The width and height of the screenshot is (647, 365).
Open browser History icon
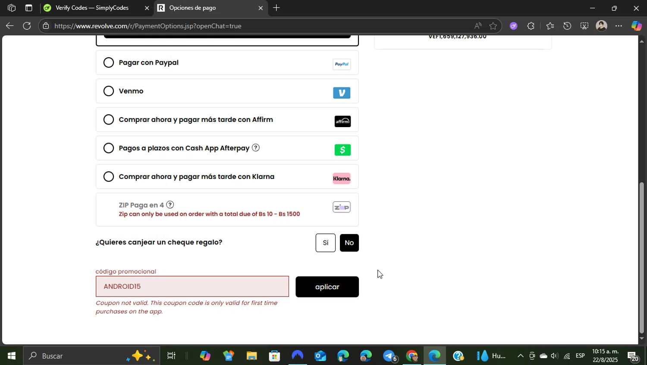[x=567, y=26]
